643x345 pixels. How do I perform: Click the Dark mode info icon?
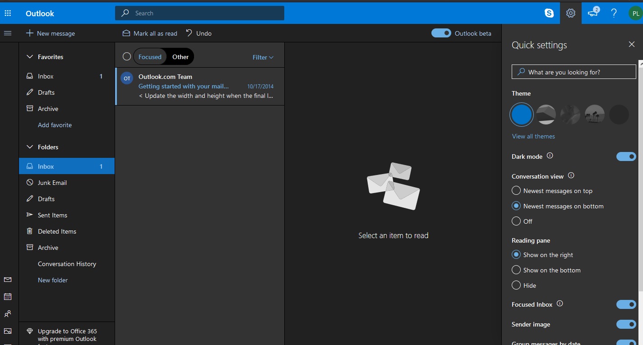tap(550, 156)
